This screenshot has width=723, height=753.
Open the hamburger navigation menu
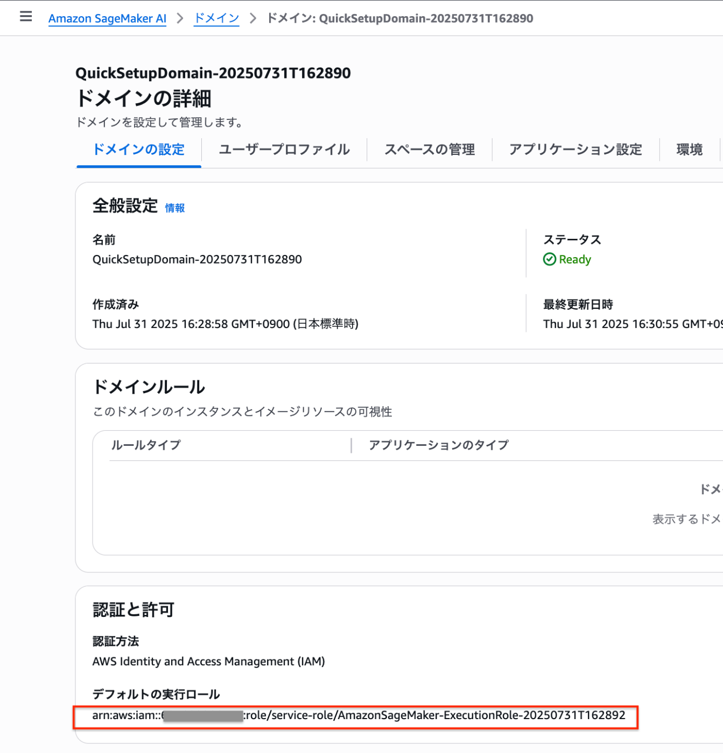(26, 17)
